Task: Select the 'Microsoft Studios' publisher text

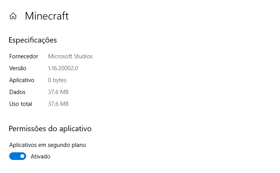Action: coord(70,56)
